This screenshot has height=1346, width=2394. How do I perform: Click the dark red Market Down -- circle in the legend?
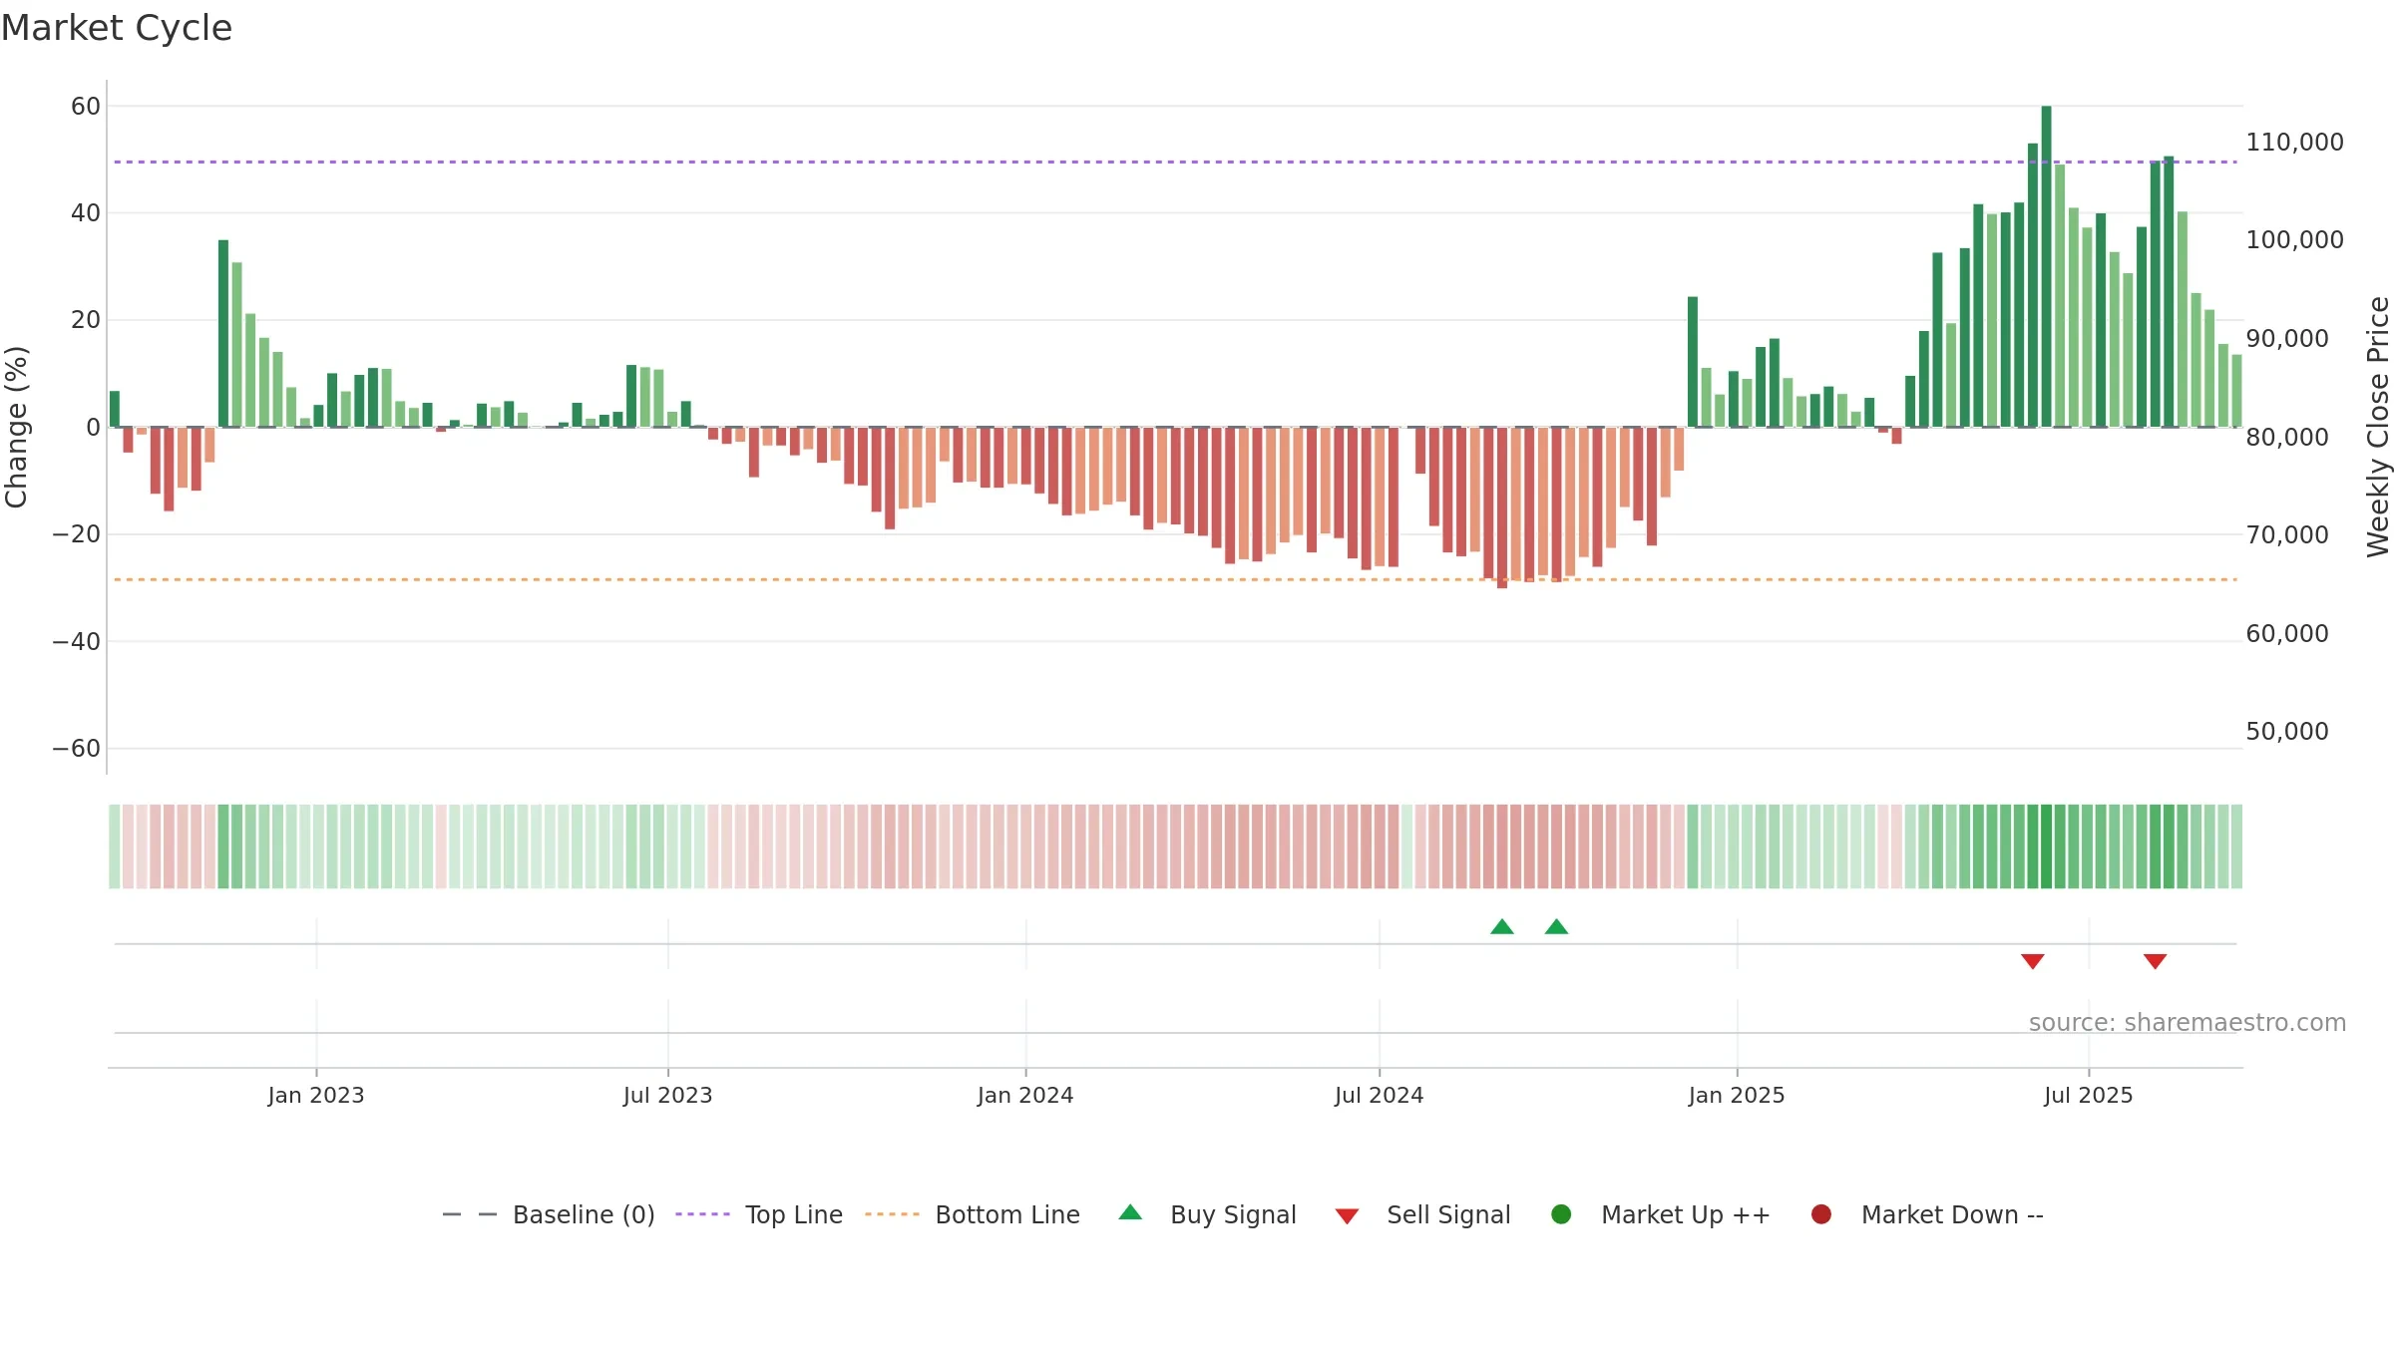click(x=1820, y=1214)
